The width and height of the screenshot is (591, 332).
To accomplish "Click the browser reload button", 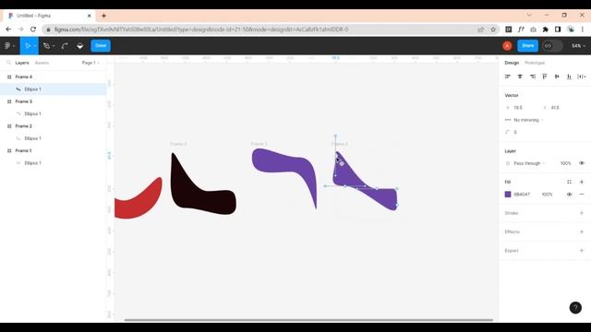I will pos(33,30).
